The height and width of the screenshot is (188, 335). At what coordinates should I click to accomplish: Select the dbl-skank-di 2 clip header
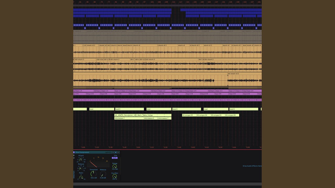[244, 74]
